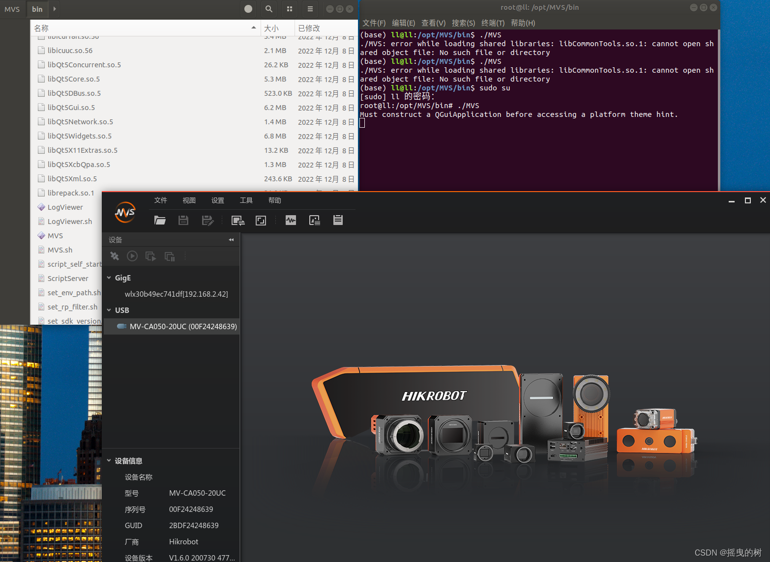
Task: Click the MVS logo icon
Action: 125,213
